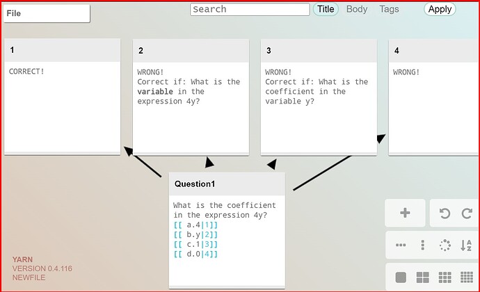Toggle the Body search filter
The width and height of the screenshot is (480, 292).
(x=357, y=9)
